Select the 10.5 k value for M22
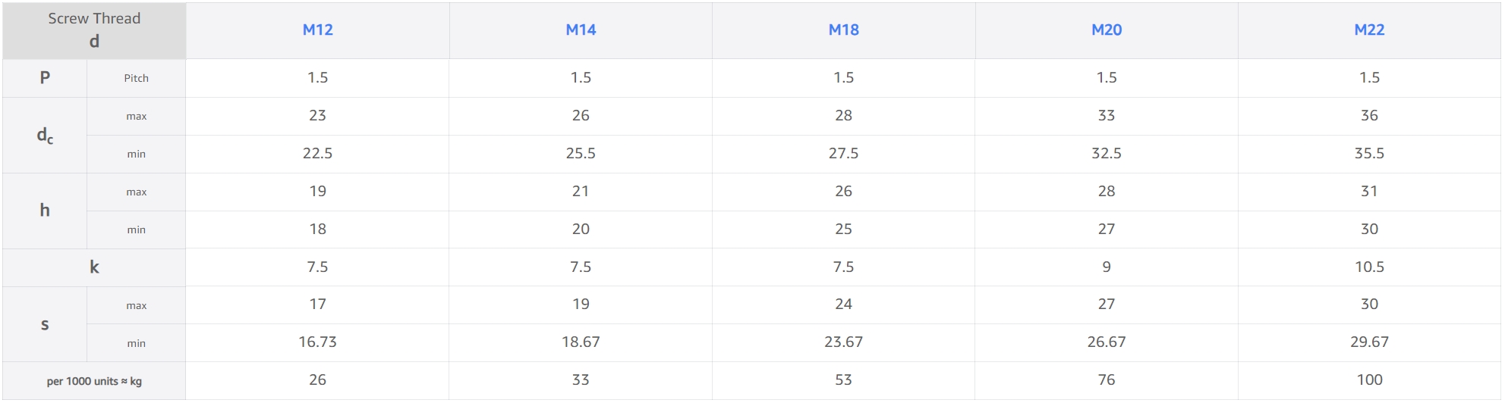This screenshot has height=403, width=1505. tap(1369, 267)
